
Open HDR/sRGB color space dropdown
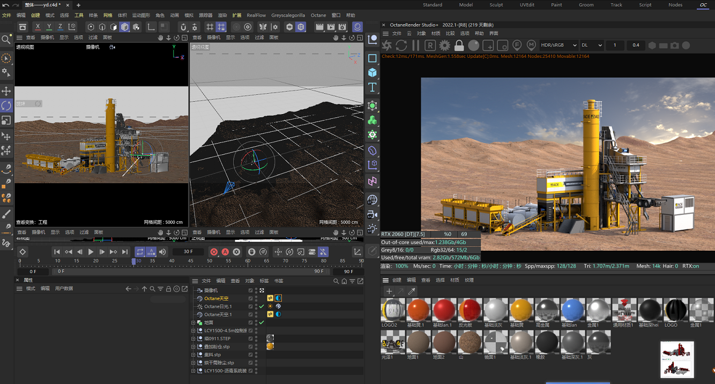(559, 45)
